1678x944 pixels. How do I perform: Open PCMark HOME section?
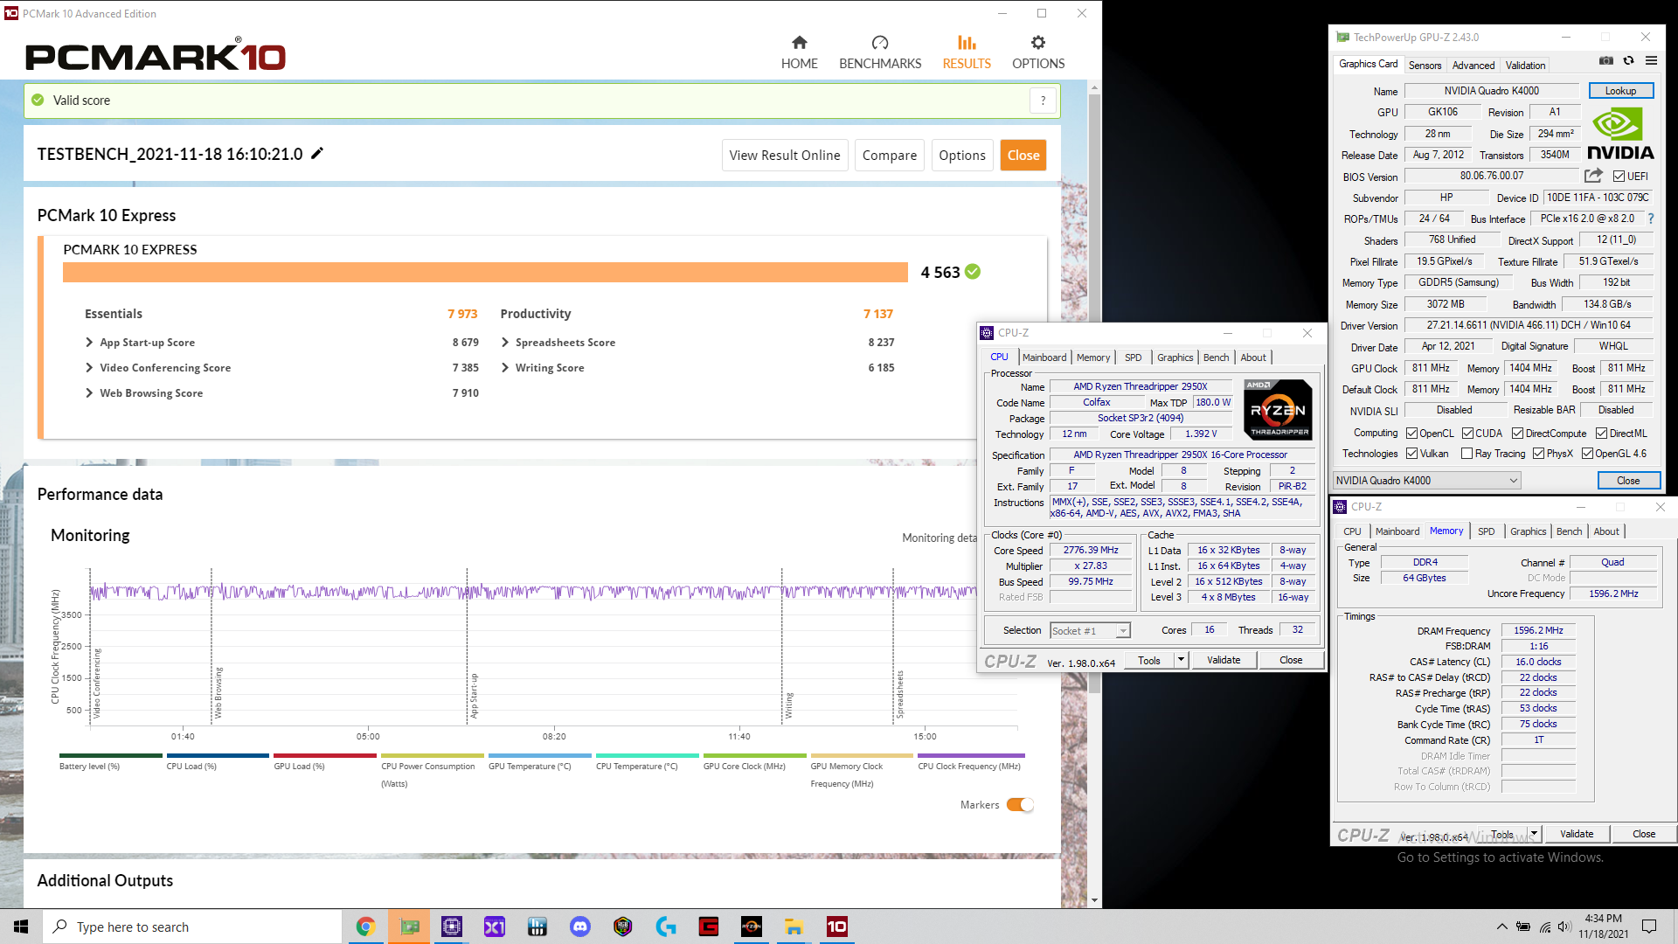click(x=799, y=52)
